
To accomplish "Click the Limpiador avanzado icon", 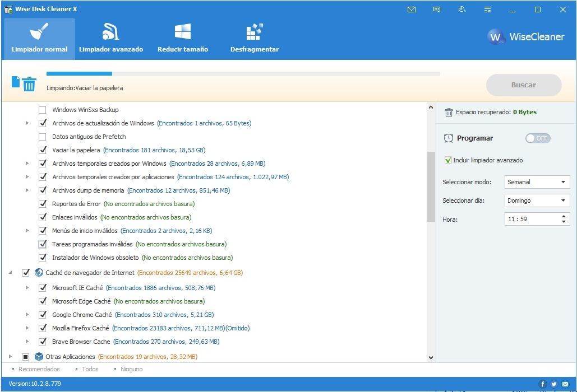I will [x=111, y=31].
